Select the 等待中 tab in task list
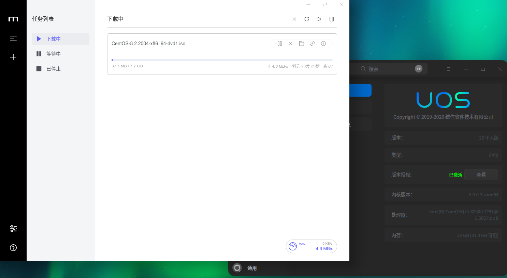 [x=61, y=54]
